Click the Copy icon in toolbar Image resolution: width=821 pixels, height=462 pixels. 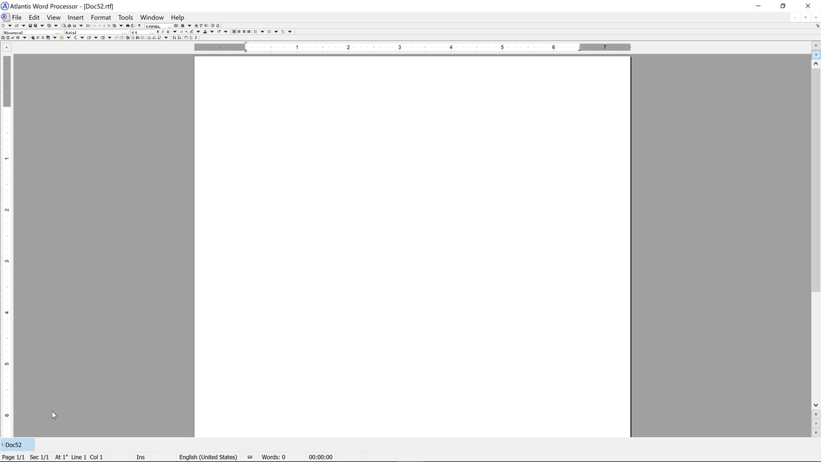(x=109, y=26)
